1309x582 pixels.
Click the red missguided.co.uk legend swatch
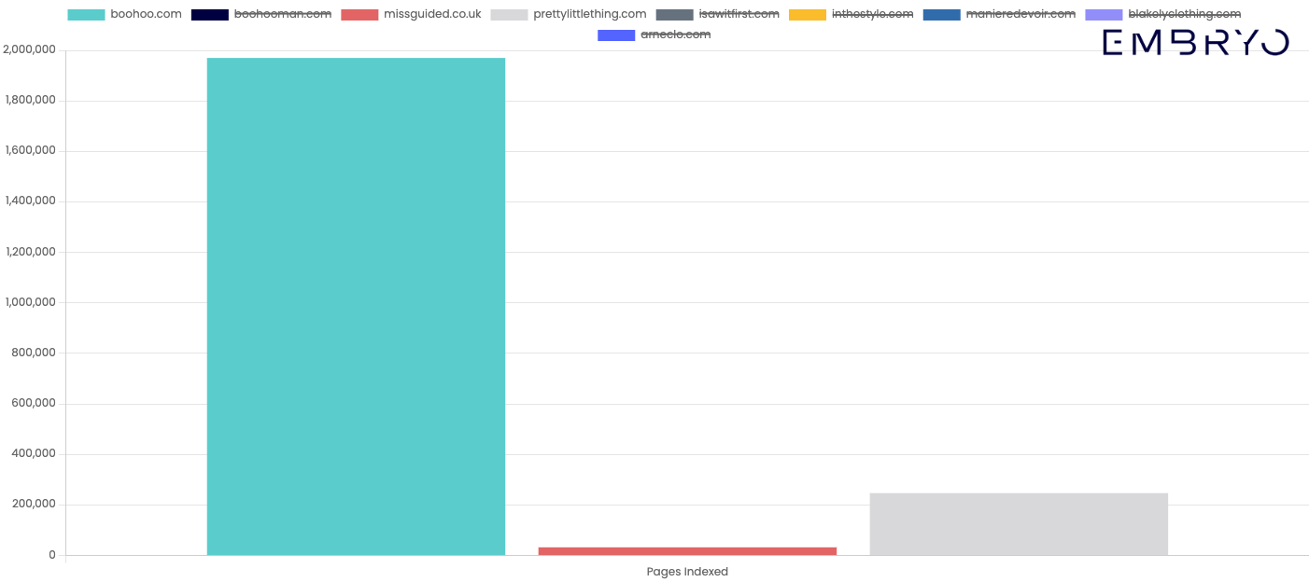tap(359, 15)
